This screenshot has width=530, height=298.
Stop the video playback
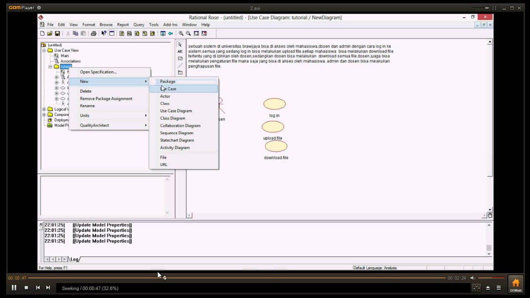tap(26, 288)
